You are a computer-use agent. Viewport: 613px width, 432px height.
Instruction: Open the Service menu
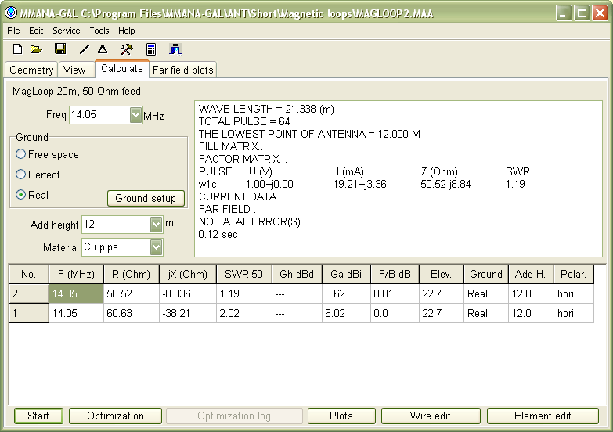(x=67, y=31)
